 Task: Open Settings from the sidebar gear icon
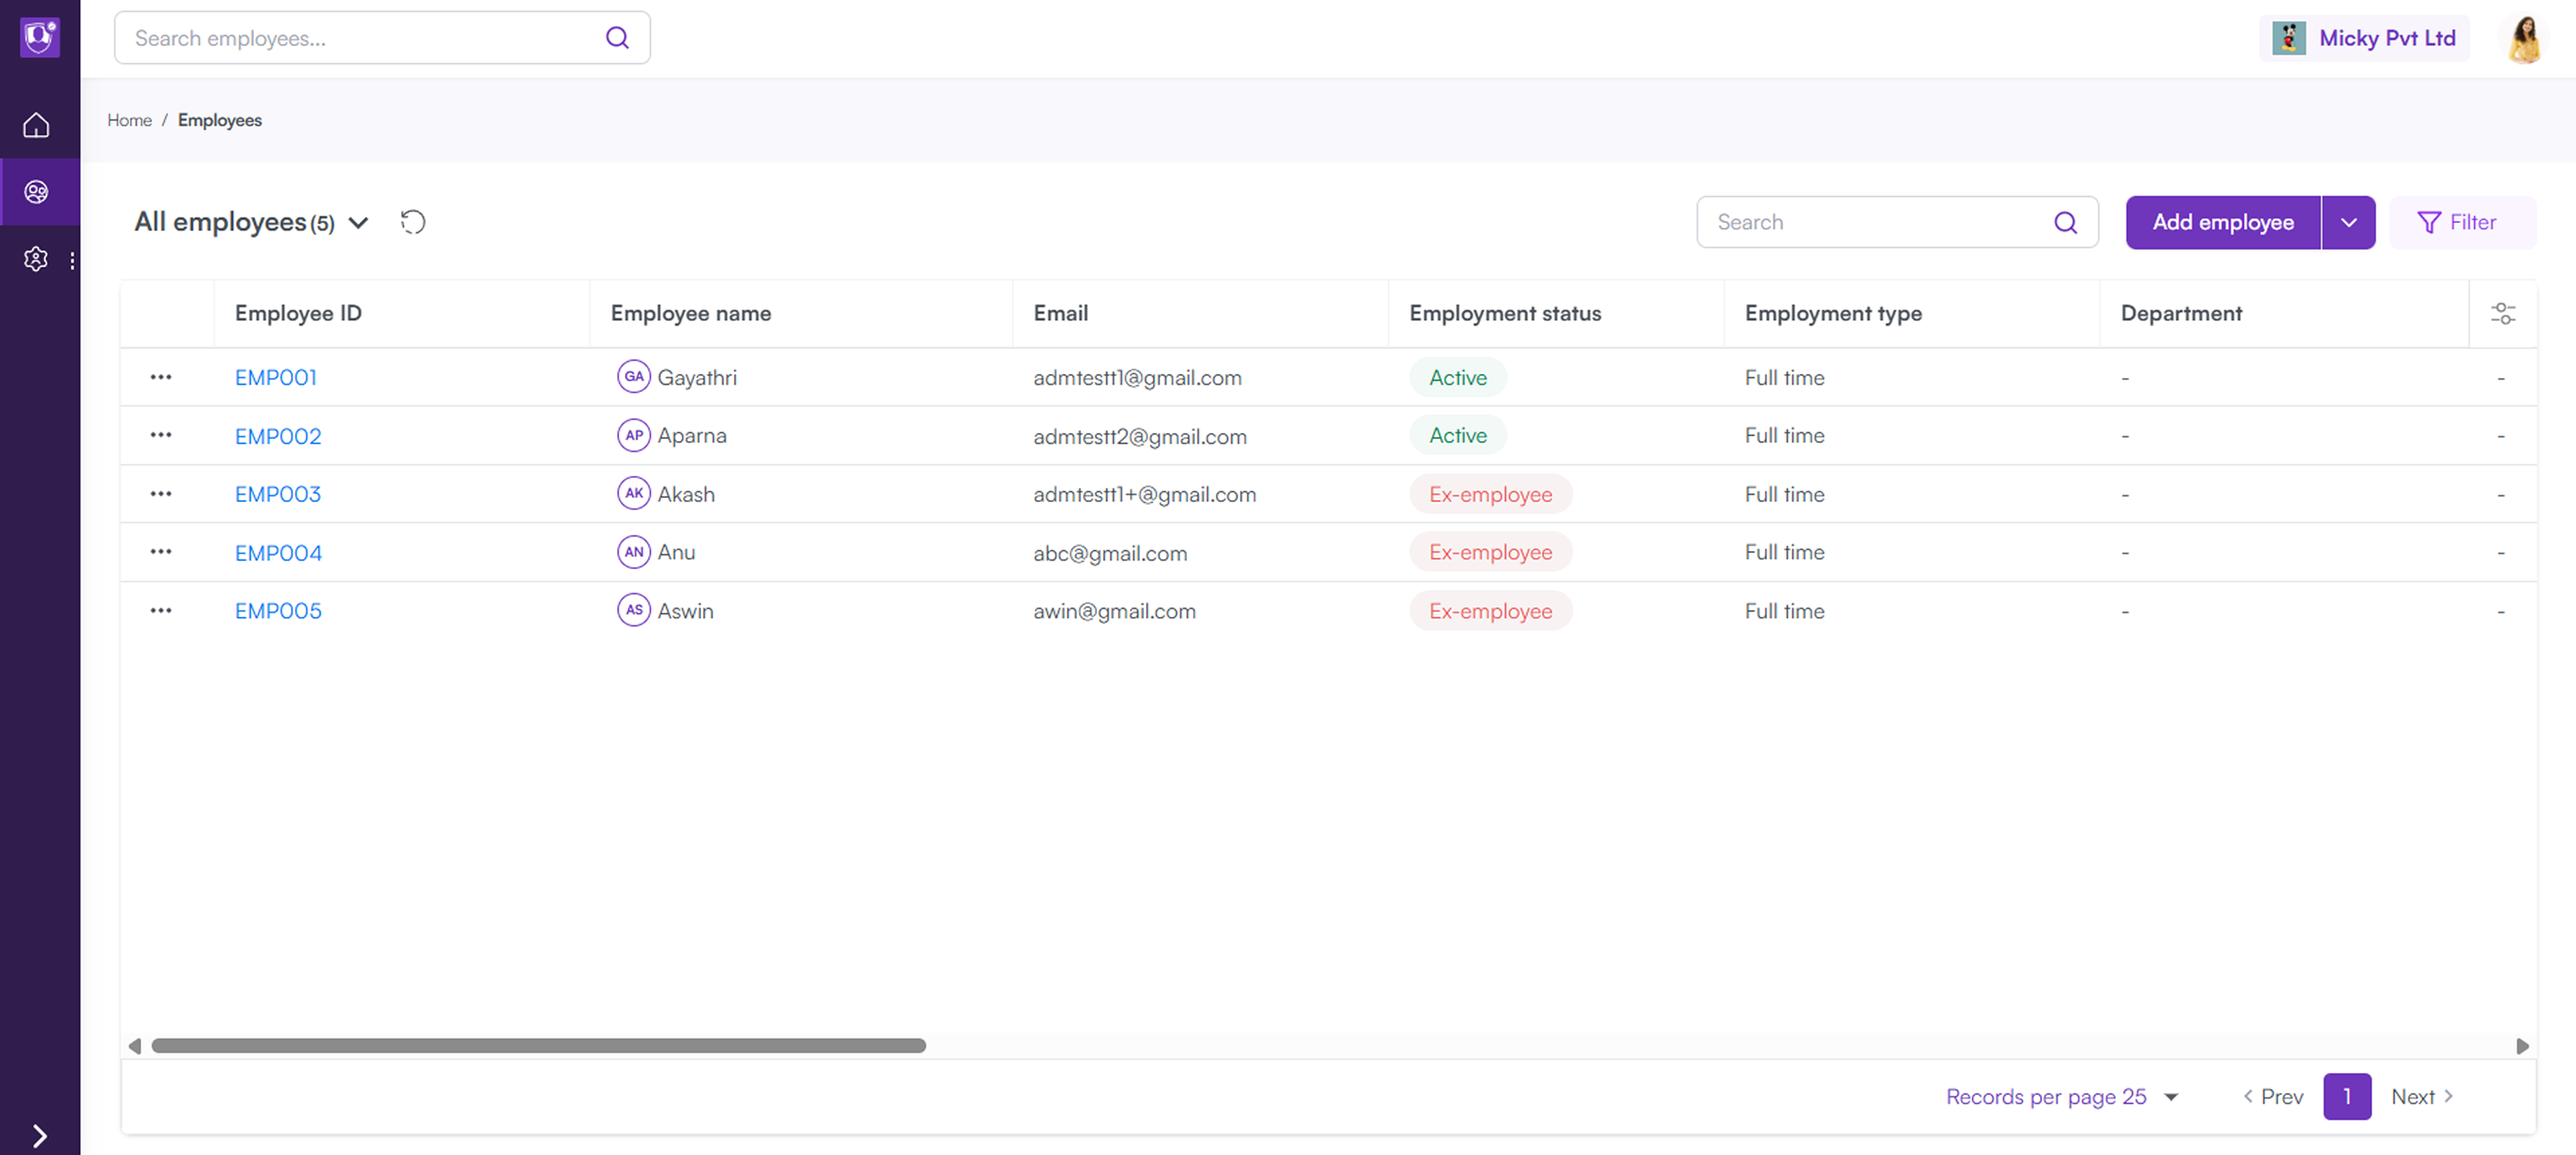(36, 259)
